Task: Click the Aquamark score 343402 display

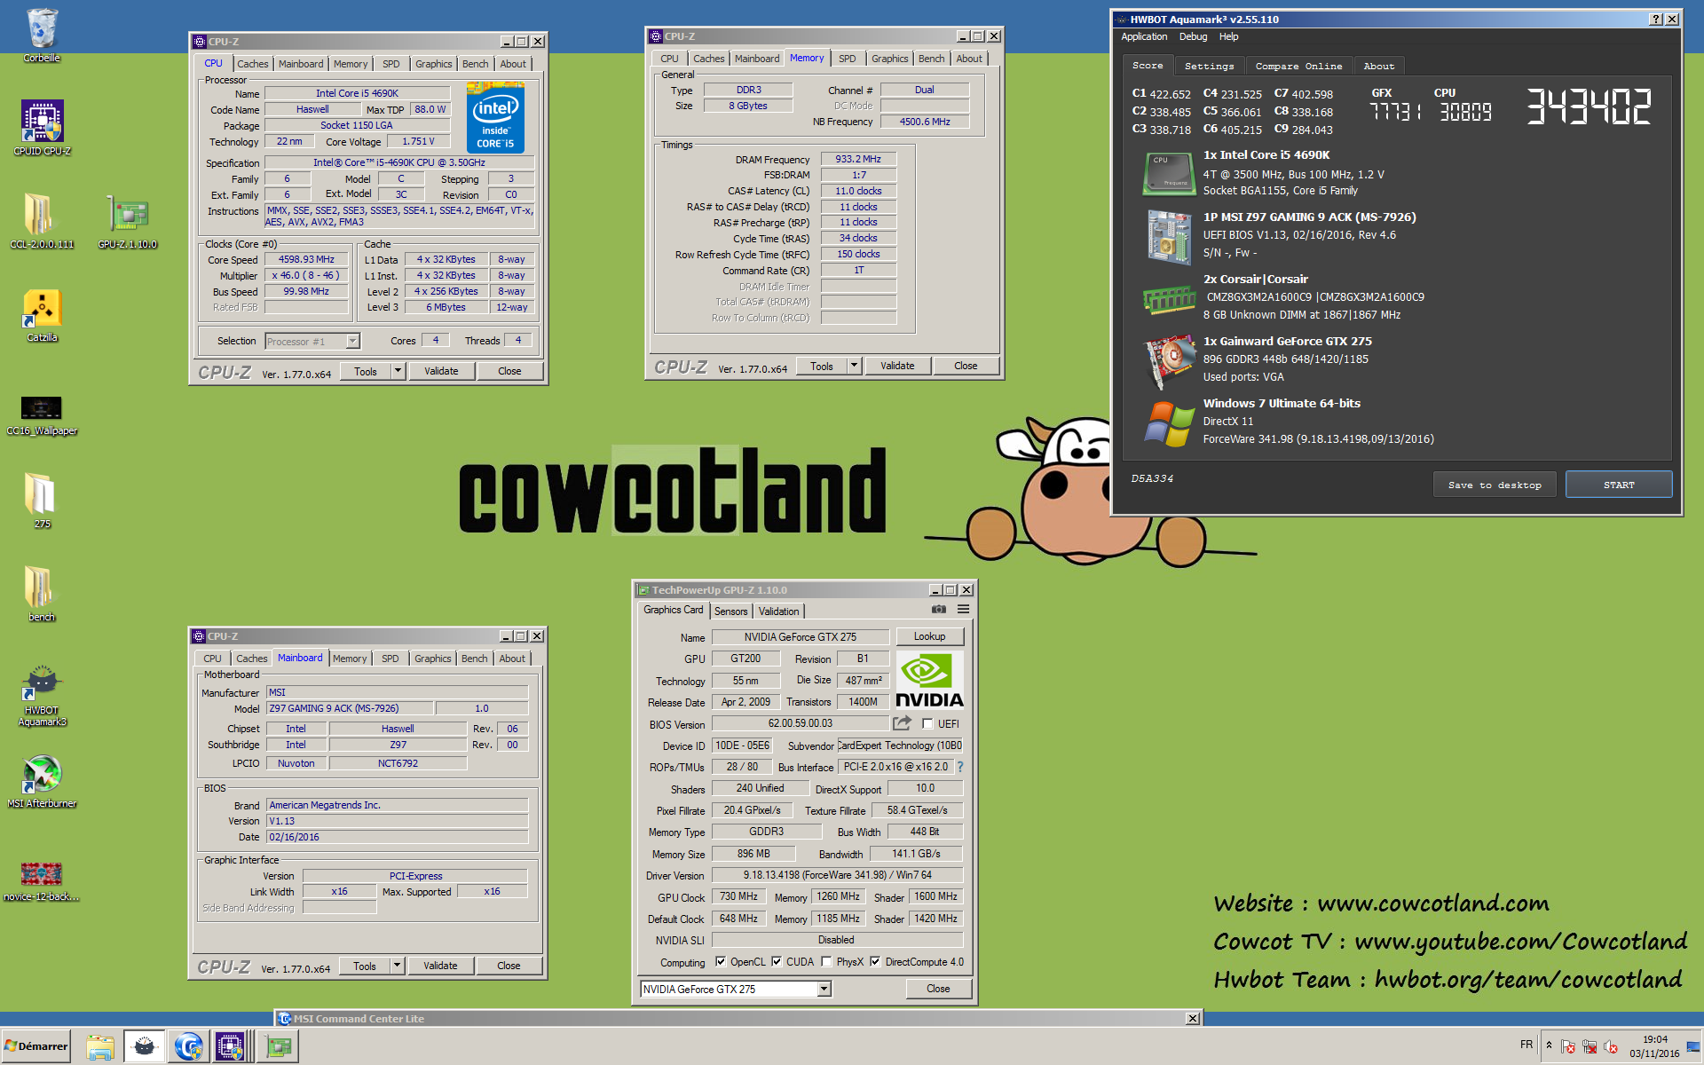Action: coord(1589,106)
